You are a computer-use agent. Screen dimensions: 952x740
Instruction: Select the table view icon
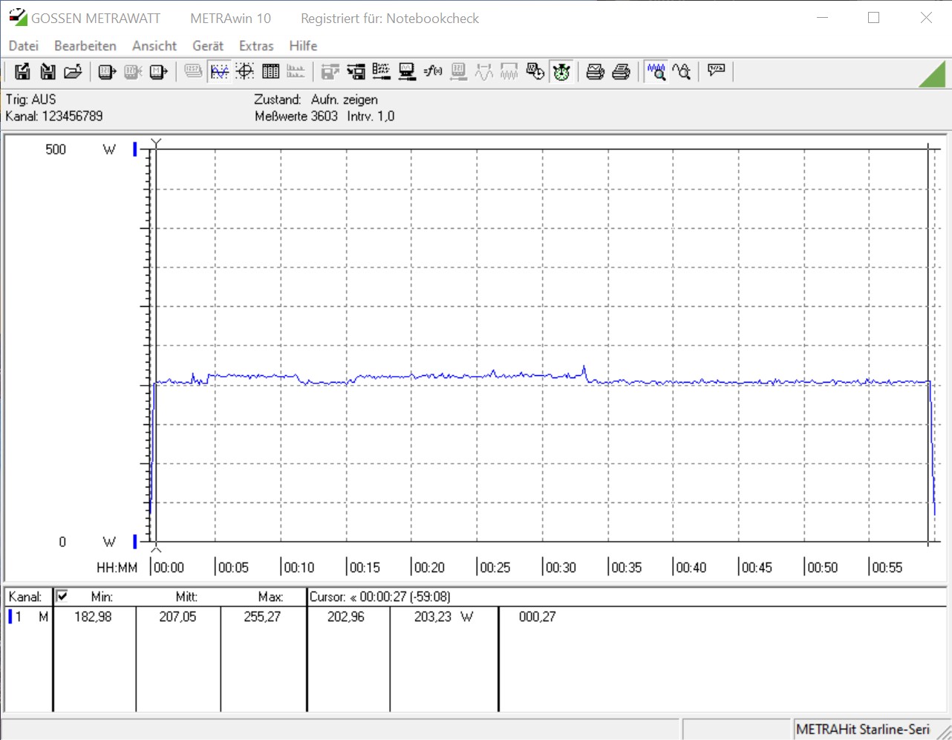(x=271, y=71)
